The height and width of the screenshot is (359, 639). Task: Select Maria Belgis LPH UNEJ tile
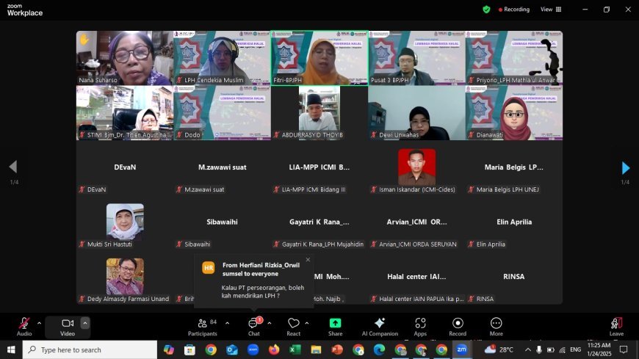(x=514, y=167)
